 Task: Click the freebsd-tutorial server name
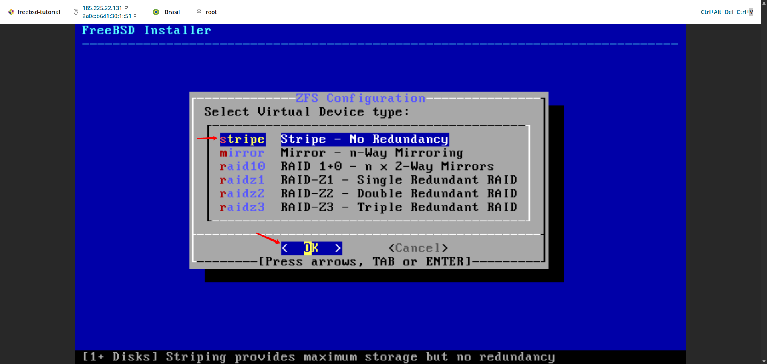(x=39, y=12)
